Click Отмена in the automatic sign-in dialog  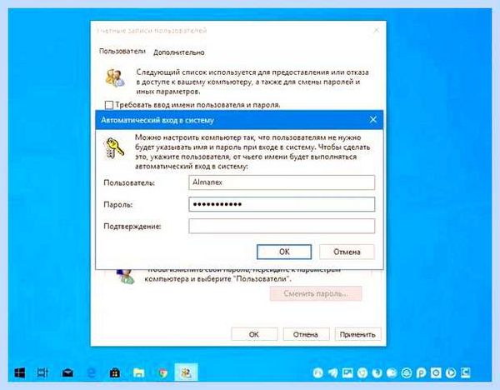pyautogui.click(x=347, y=252)
